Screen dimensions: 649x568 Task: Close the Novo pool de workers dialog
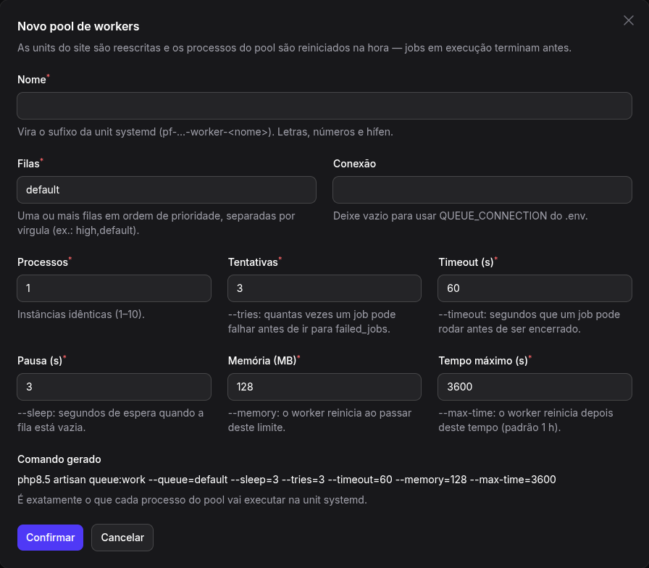click(628, 20)
